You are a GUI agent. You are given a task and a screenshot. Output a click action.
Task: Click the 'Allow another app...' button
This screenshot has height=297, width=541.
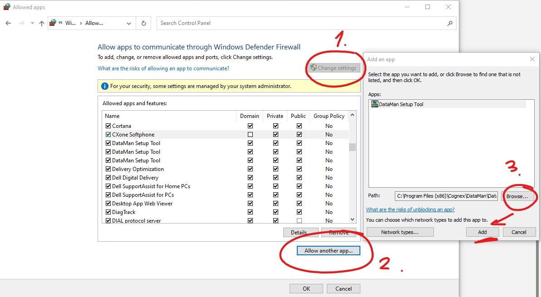328,250
